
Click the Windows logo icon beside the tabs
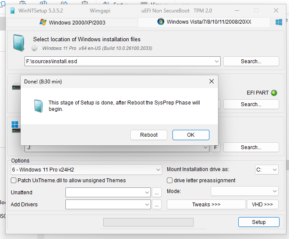pyautogui.click(x=279, y=22)
